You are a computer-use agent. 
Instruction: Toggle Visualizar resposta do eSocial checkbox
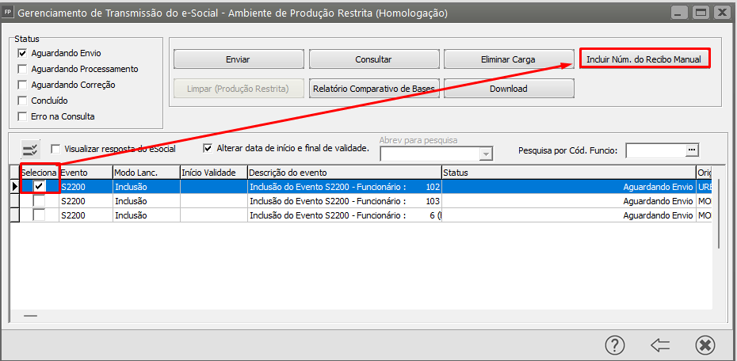tap(55, 149)
